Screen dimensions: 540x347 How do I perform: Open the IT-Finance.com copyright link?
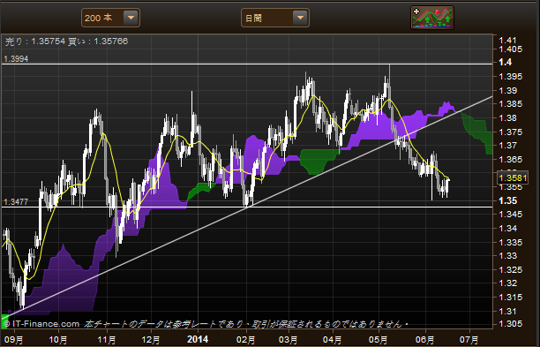point(41,324)
